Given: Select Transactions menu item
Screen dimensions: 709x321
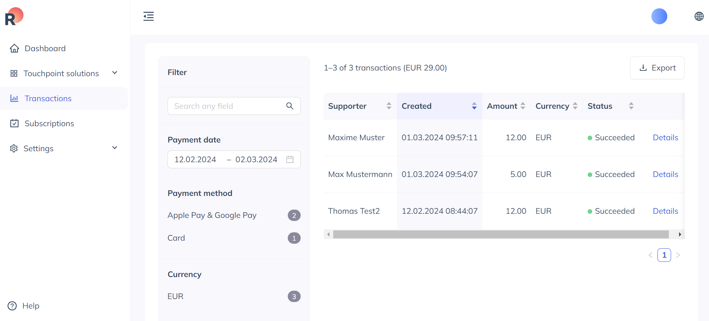Looking at the screenshot, I should click(64, 99).
